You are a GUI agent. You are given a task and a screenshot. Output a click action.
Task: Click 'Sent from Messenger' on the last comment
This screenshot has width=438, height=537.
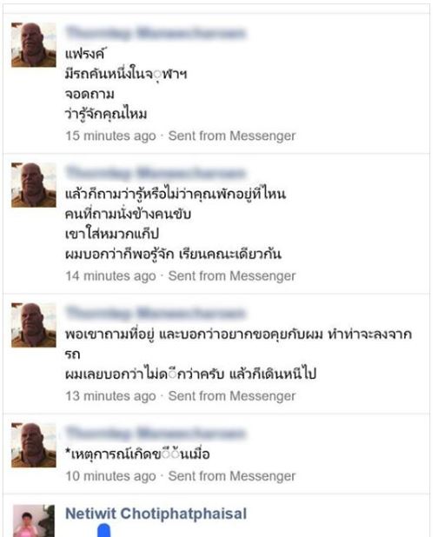pyautogui.click(x=232, y=476)
